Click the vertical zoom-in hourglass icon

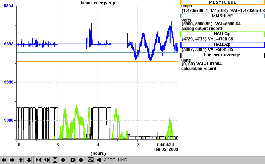click(55, 160)
